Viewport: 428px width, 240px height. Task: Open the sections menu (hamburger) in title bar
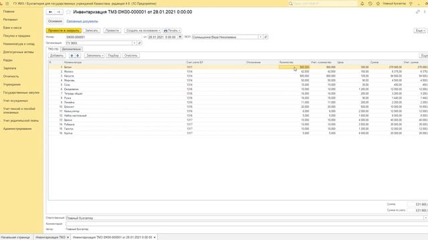tap(7, 3)
